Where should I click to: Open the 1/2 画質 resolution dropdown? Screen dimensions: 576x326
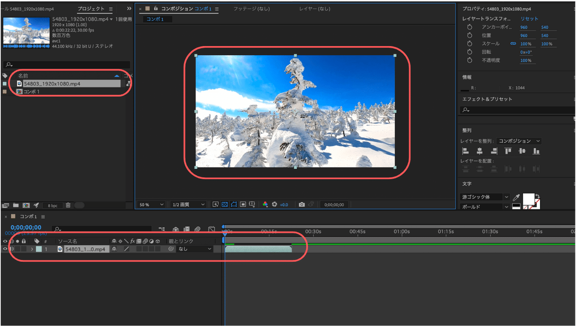188,205
